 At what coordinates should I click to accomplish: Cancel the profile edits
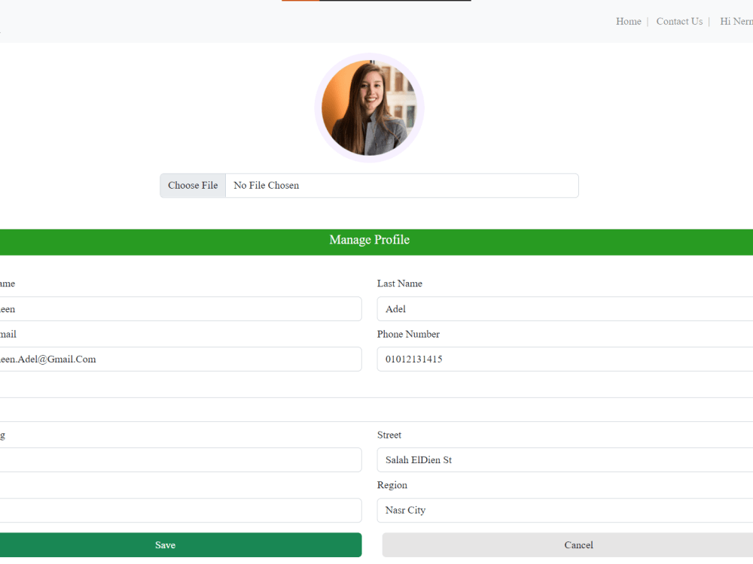pyautogui.click(x=568, y=544)
